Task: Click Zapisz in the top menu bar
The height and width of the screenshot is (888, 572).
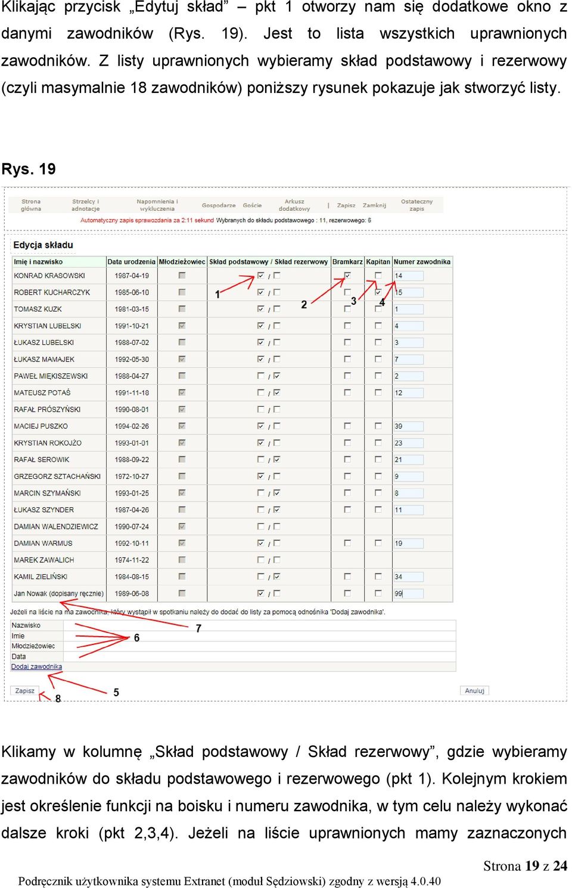Action: (346, 205)
